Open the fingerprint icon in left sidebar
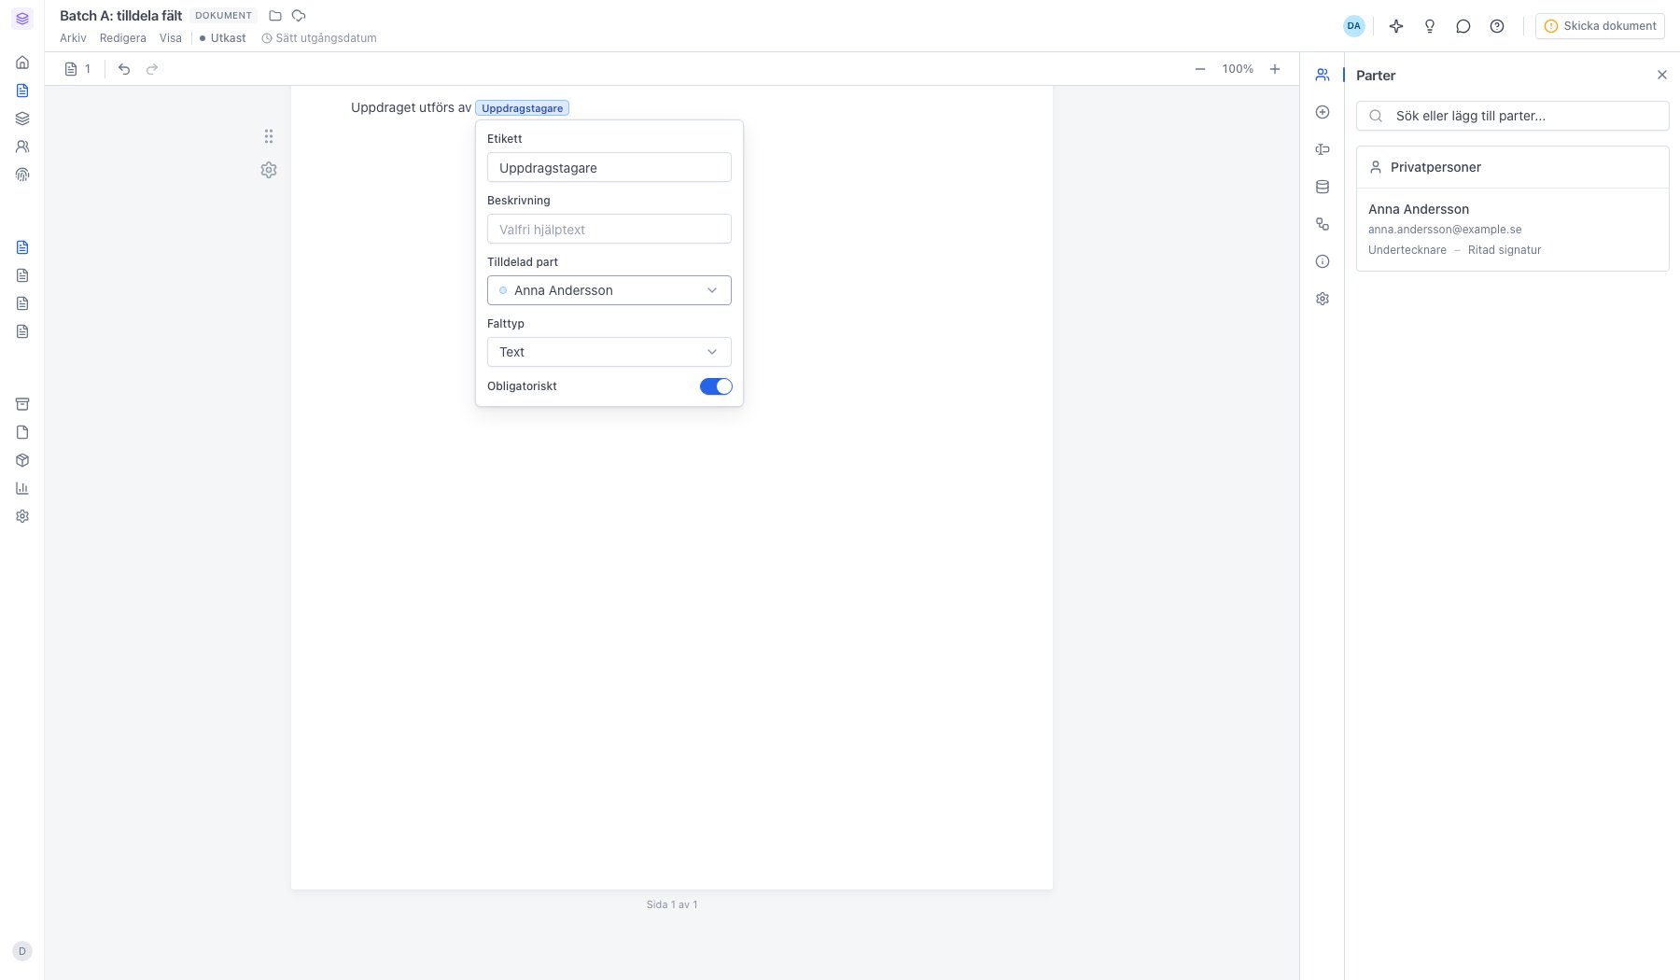The height and width of the screenshot is (980, 1680). pyautogui.click(x=22, y=175)
